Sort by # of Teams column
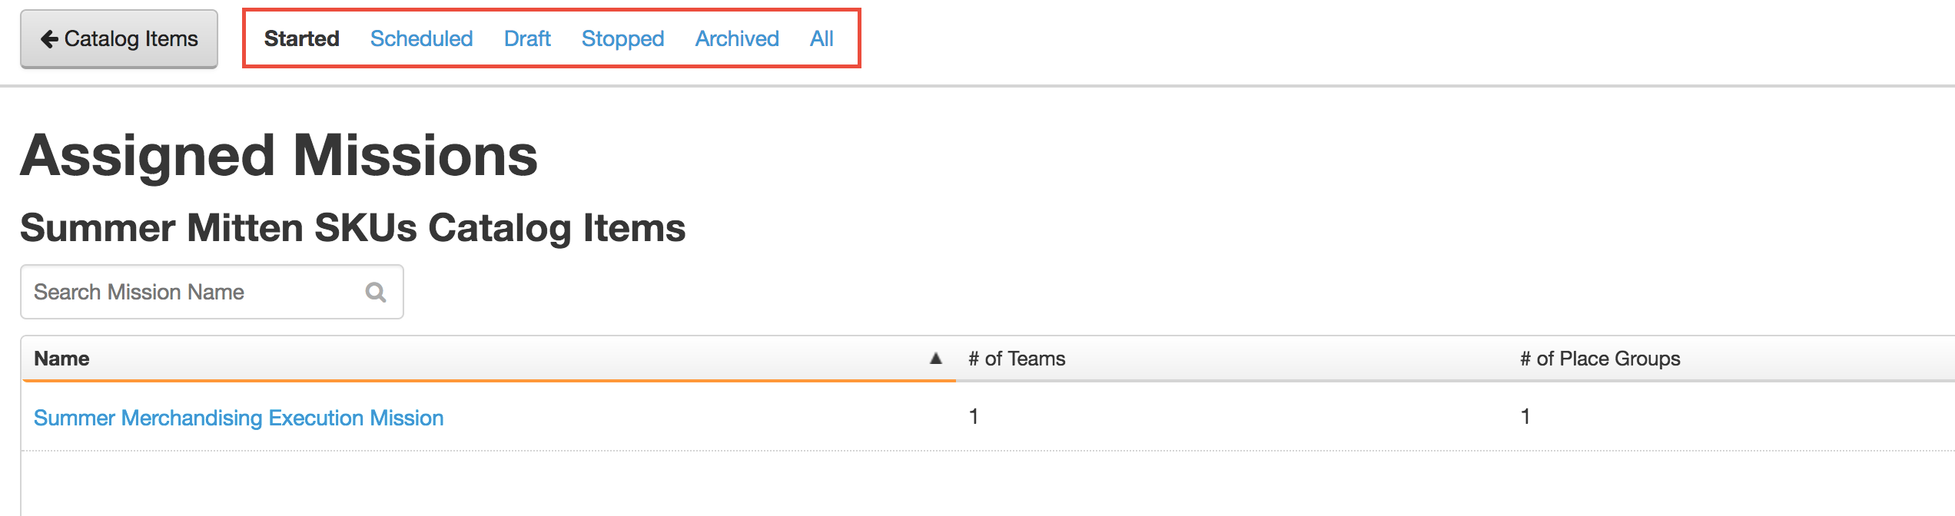This screenshot has height=516, width=1955. point(1232,359)
